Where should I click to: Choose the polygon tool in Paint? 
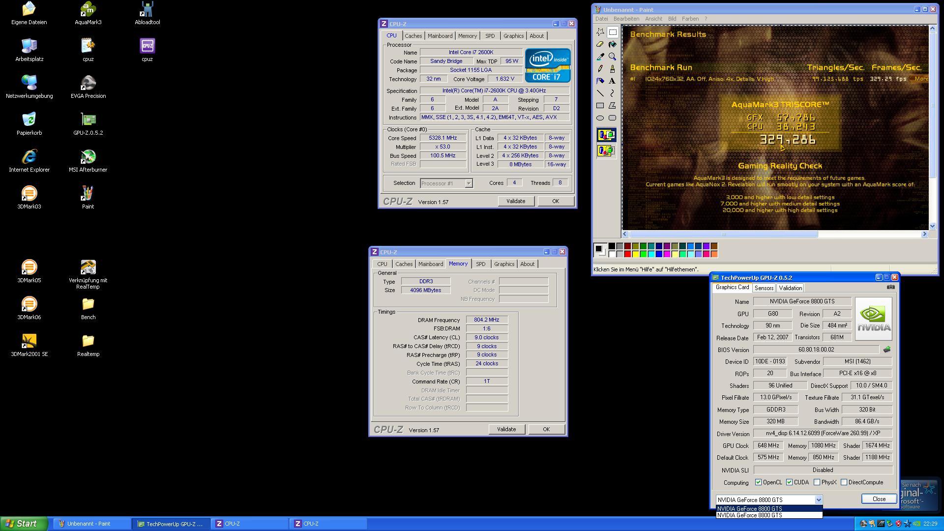pyautogui.click(x=613, y=106)
